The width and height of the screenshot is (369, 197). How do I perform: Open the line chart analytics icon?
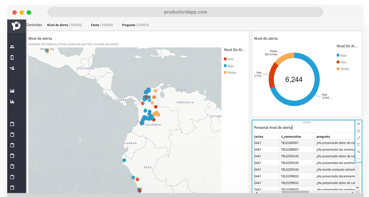coord(12,91)
